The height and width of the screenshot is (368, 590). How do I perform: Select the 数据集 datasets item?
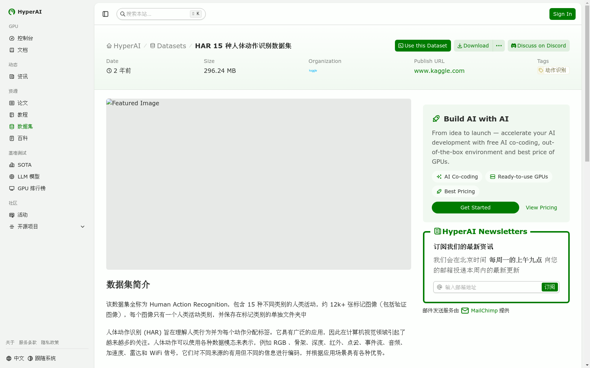click(x=47, y=127)
